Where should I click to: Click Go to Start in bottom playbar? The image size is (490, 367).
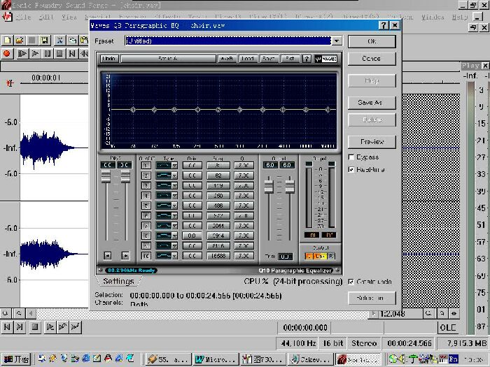point(7,326)
